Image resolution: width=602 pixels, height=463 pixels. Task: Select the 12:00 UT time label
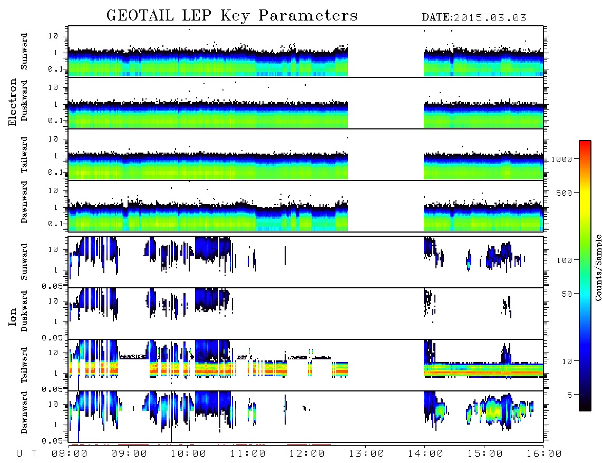pyautogui.click(x=307, y=454)
